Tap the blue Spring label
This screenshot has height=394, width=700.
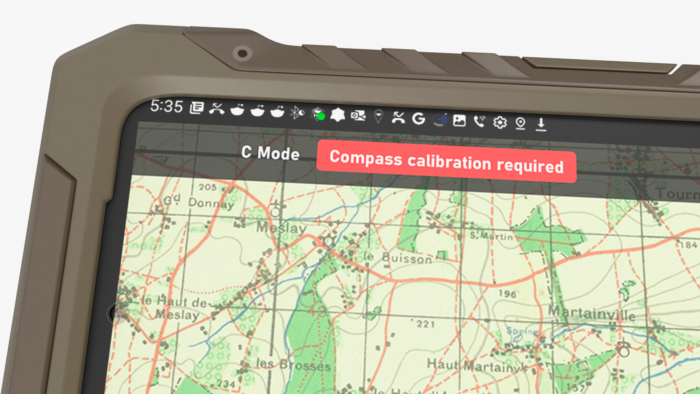point(522,331)
